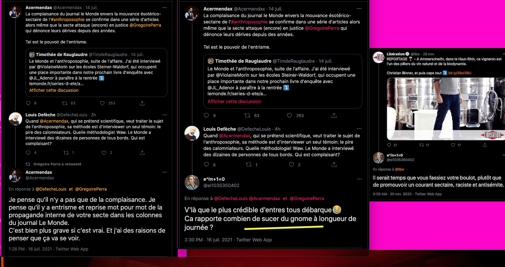Click retweet icon under Libération tweet
Screen dimensions: 505x267
tap(422, 145)
